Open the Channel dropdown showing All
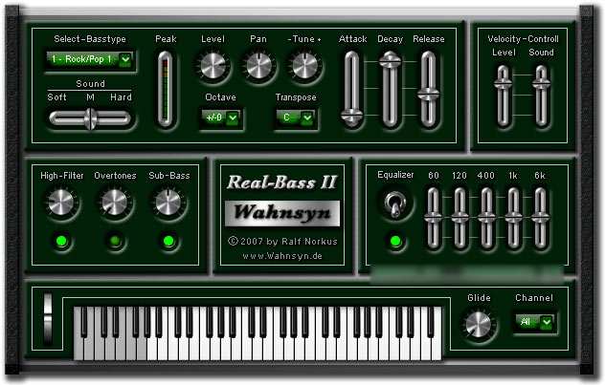 pos(535,322)
